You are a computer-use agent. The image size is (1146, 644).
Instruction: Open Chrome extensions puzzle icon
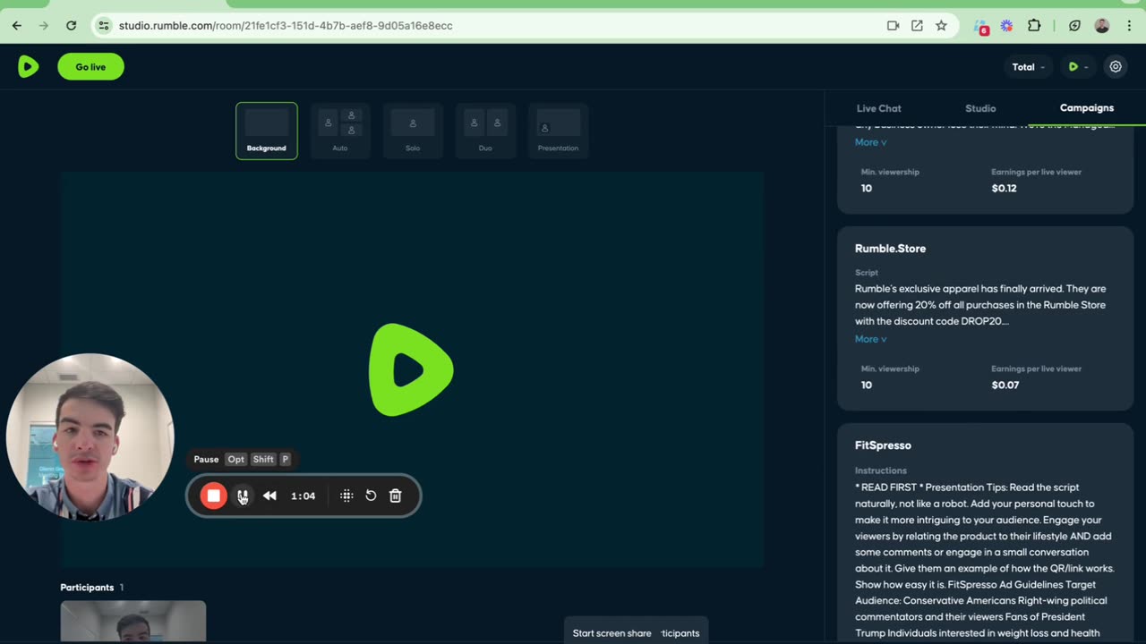coord(1034,26)
